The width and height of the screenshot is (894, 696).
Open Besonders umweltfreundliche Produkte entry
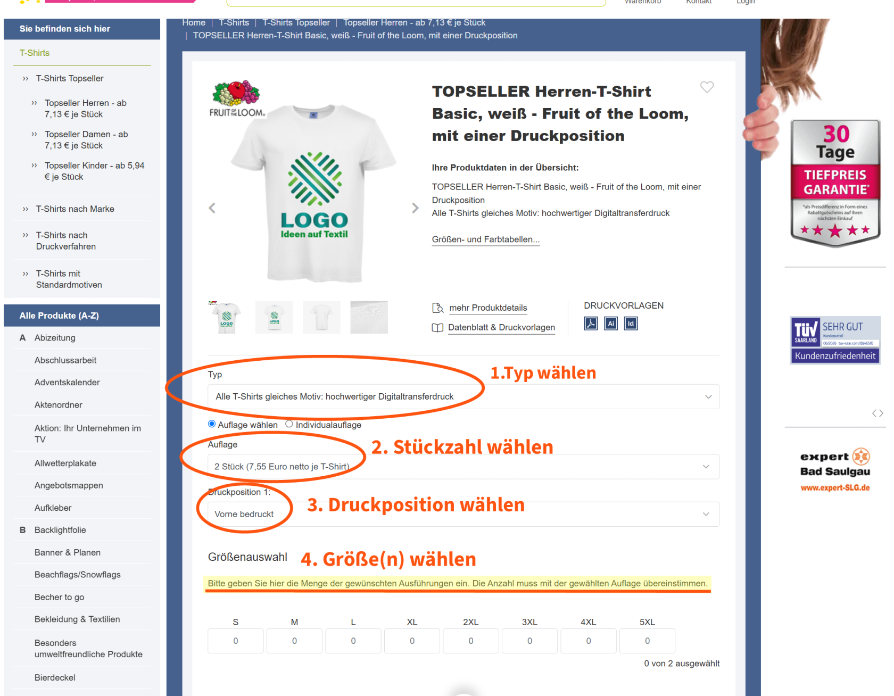[x=88, y=649]
